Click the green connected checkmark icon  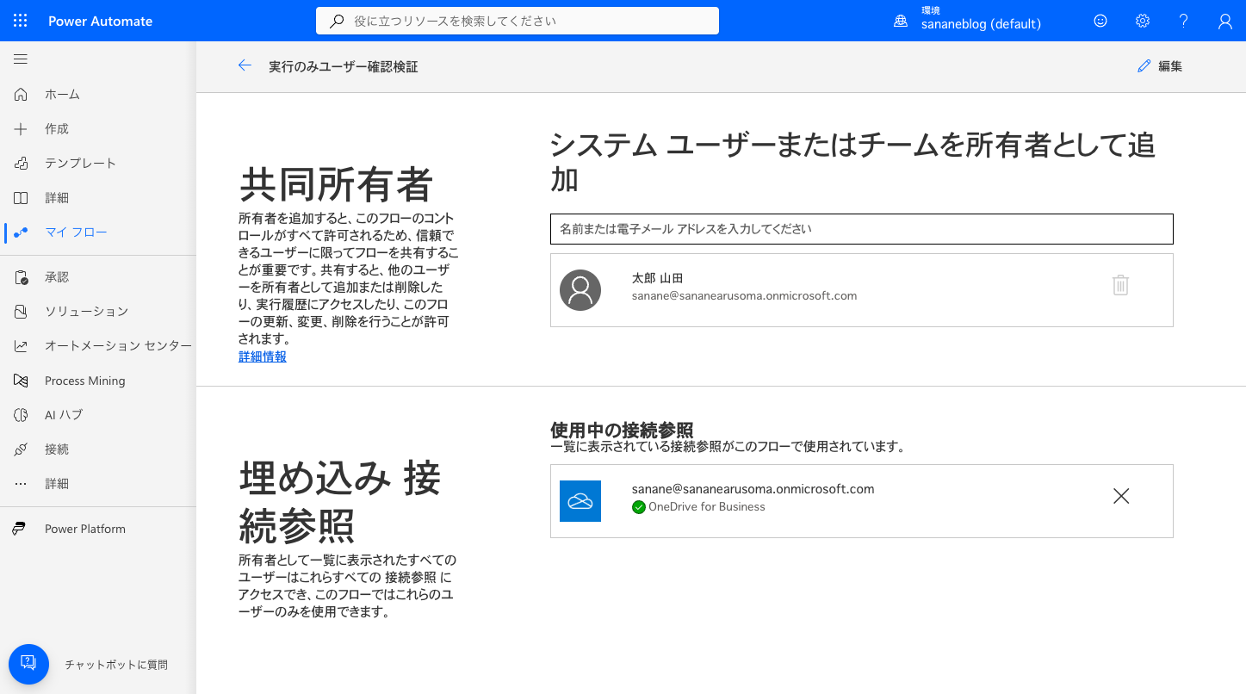tap(639, 507)
